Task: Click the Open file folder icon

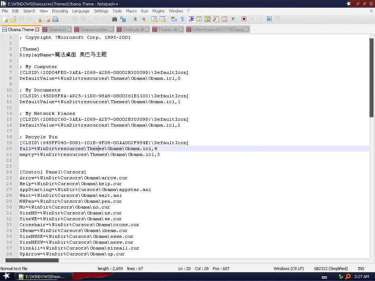Action: [x=13, y=19]
